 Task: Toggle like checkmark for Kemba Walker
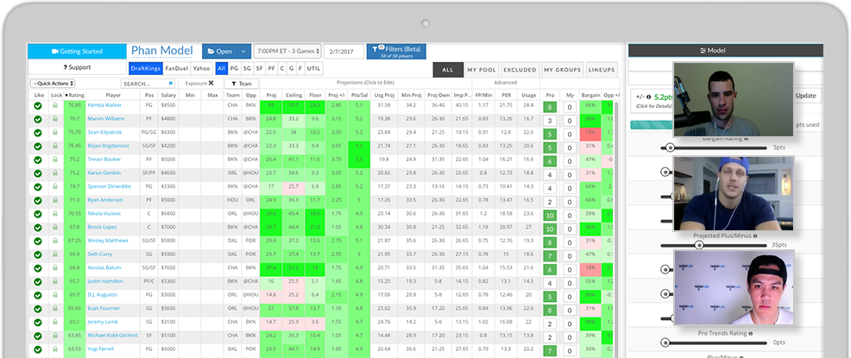click(38, 106)
